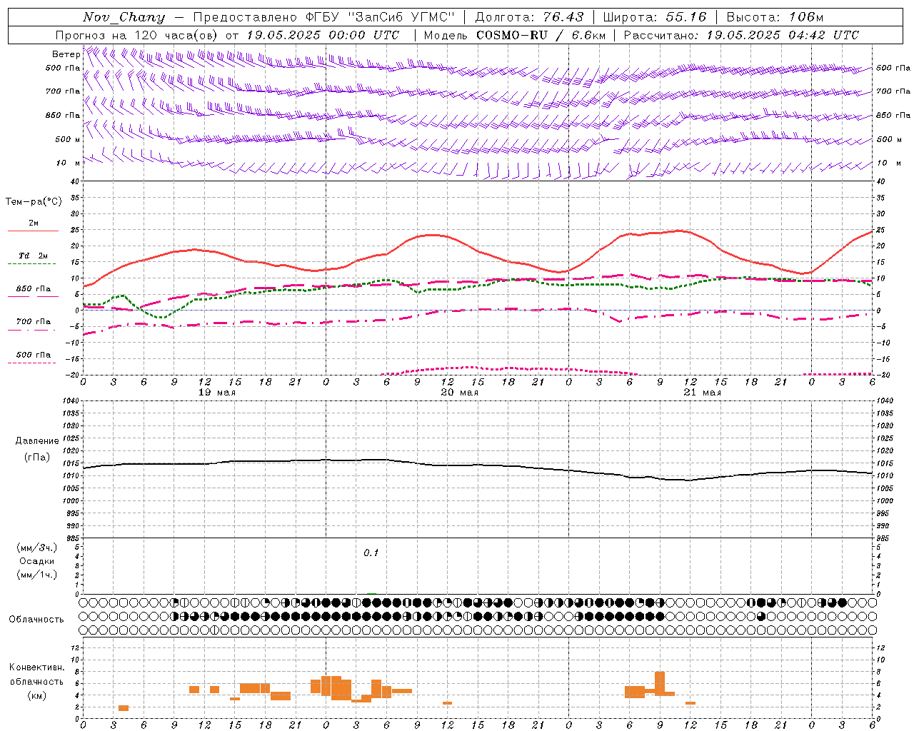Select the Прогноз на 120 часа(ов) text
The image size is (914, 731).
pos(137,35)
